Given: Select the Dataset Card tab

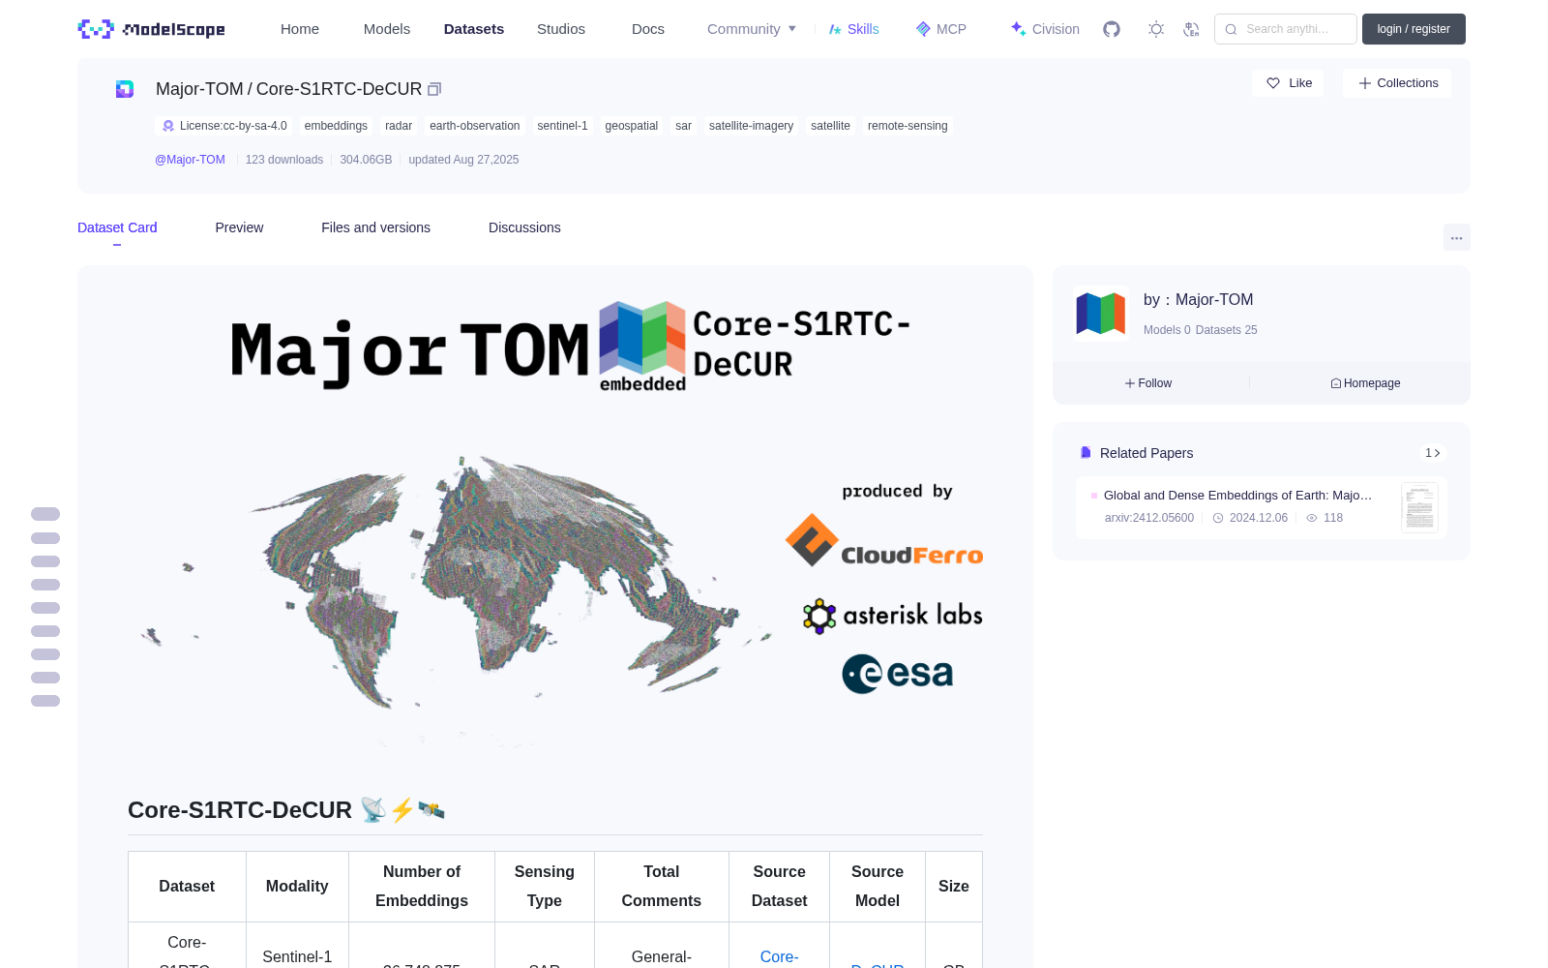Looking at the screenshot, I should [117, 227].
